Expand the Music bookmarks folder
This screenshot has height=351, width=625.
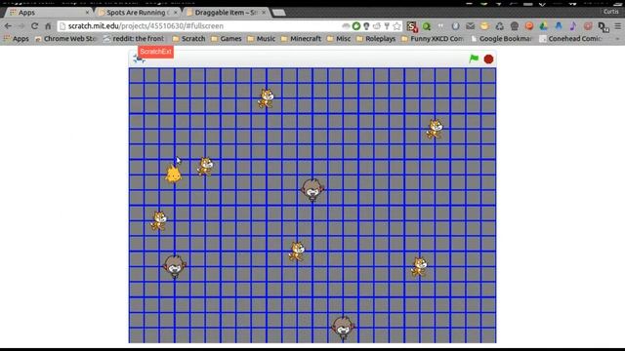(x=261, y=39)
